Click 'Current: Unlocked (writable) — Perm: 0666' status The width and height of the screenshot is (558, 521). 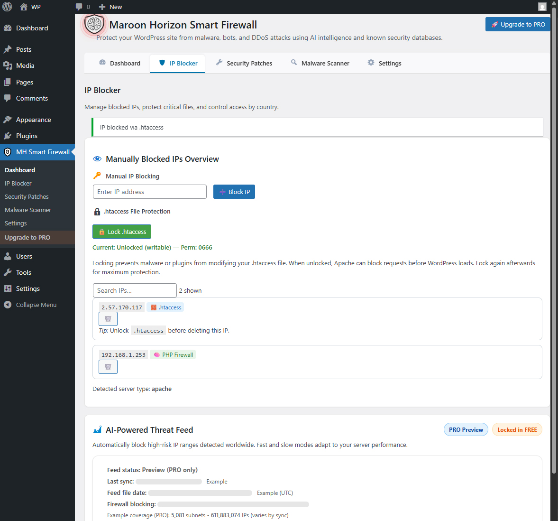click(x=152, y=248)
